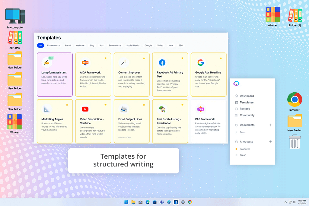Toggle favorite star on Content Improver card
The image size is (309, 206).
click(144, 58)
